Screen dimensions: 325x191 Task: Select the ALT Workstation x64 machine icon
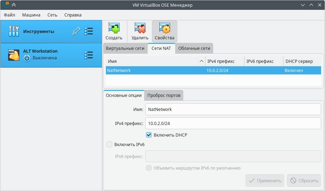[13, 55]
